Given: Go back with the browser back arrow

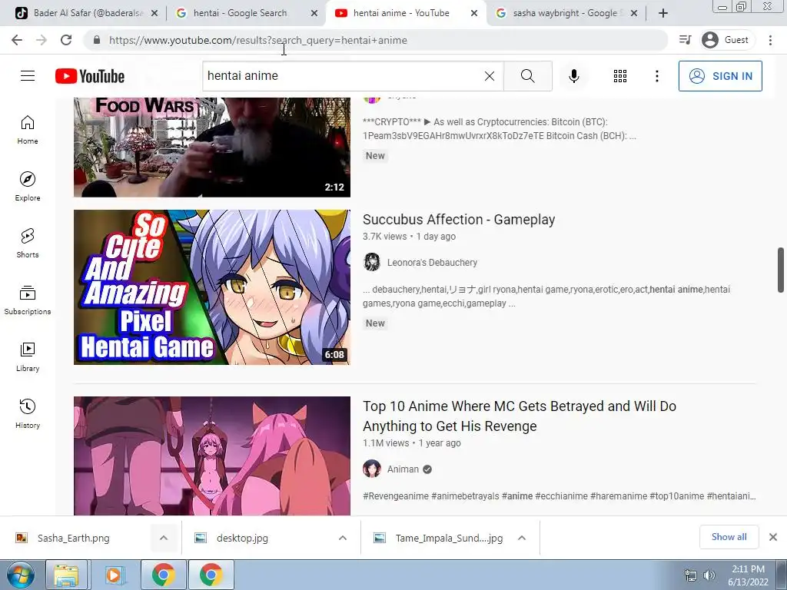Looking at the screenshot, I should pos(17,40).
